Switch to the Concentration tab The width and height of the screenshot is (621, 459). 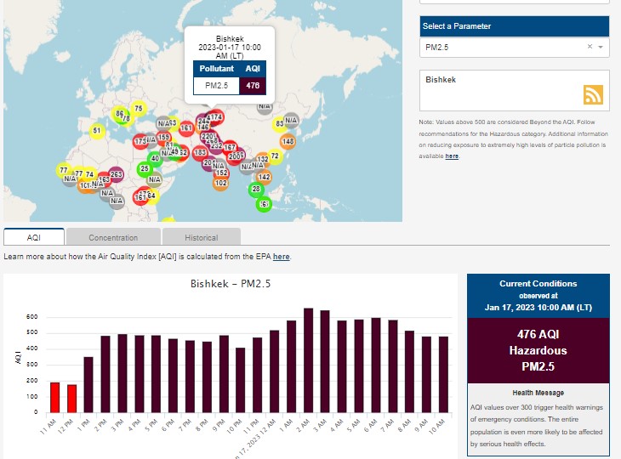(113, 237)
